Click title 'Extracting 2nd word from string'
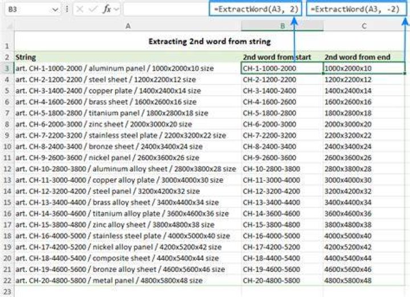Viewport: 410px width, 297px height. pos(209,42)
